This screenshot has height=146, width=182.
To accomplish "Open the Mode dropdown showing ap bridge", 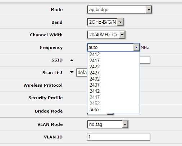I will (119, 10).
